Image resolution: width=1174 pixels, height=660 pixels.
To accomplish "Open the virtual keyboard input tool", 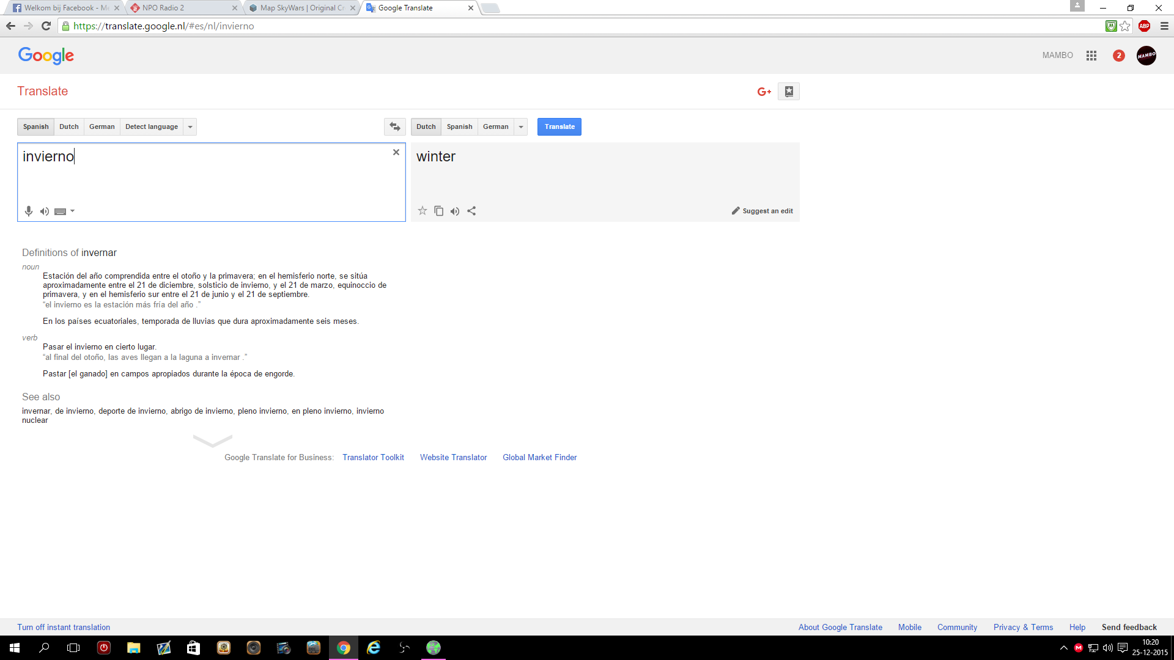I will (x=60, y=211).
